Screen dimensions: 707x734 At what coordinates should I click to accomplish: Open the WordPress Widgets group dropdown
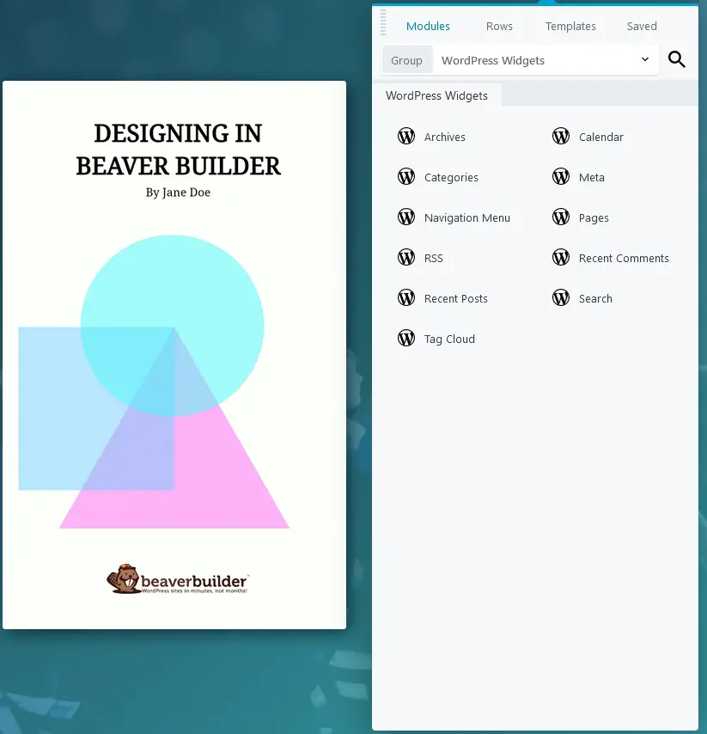click(545, 60)
